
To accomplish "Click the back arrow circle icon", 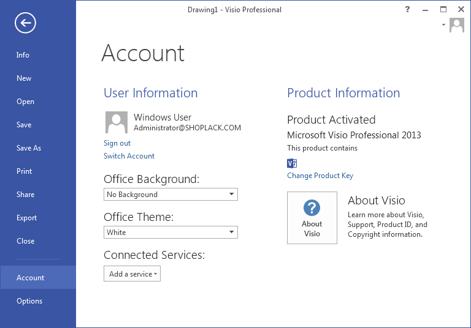I will coord(25,23).
